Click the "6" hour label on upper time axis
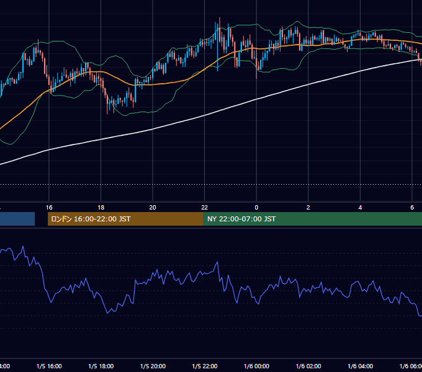The image size is (422, 372). coord(412,208)
